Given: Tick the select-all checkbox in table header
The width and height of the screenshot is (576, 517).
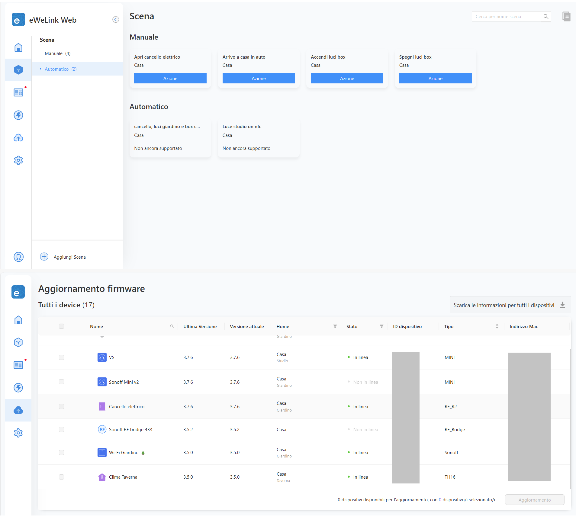Looking at the screenshot, I should [x=61, y=326].
